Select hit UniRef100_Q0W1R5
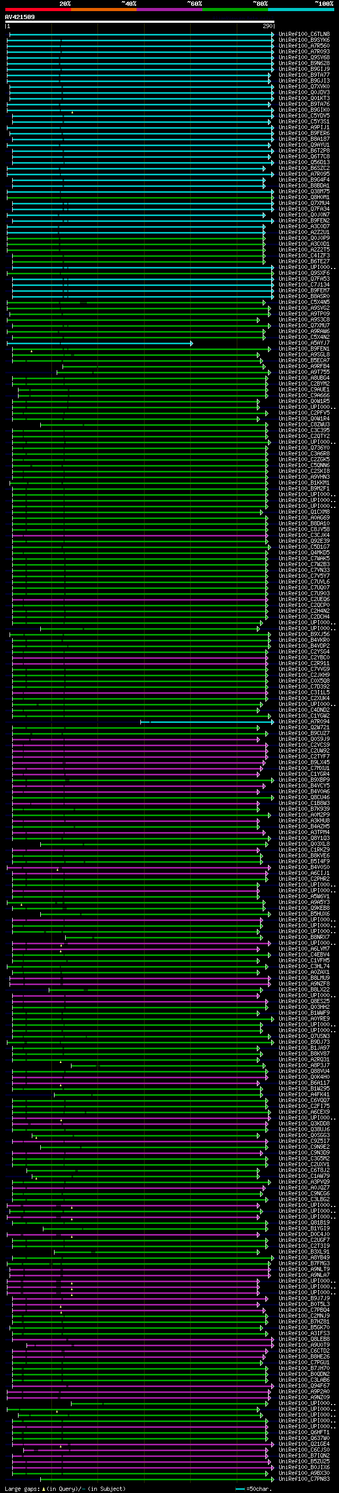 304,401
